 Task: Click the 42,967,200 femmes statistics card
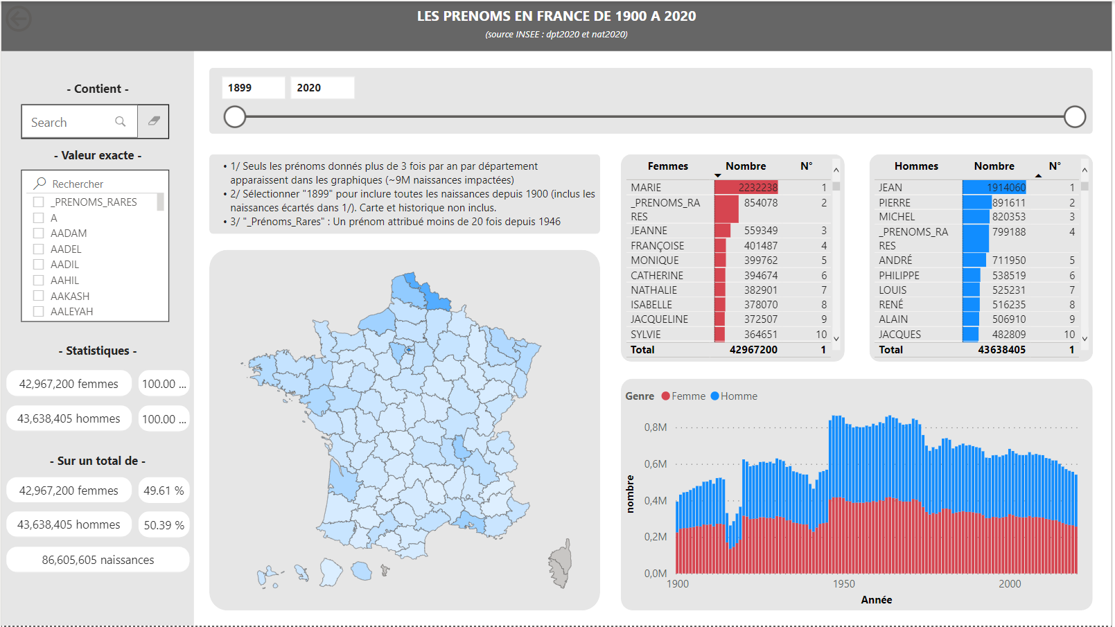click(x=69, y=383)
